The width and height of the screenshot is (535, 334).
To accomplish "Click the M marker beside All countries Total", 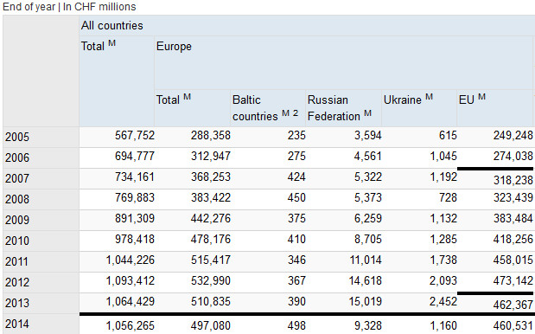I will click(111, 43).
